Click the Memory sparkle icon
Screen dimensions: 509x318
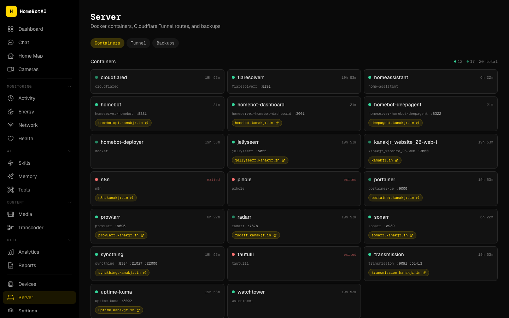tap(11, 176)
